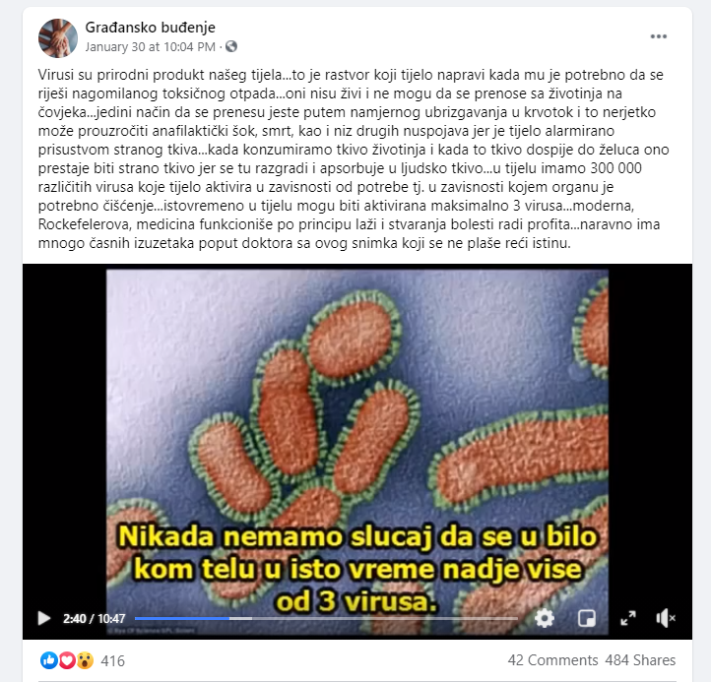Click the red heart Love reaction icon
The width and height of the screenshot is (711, 682).
tap(67, 660)
